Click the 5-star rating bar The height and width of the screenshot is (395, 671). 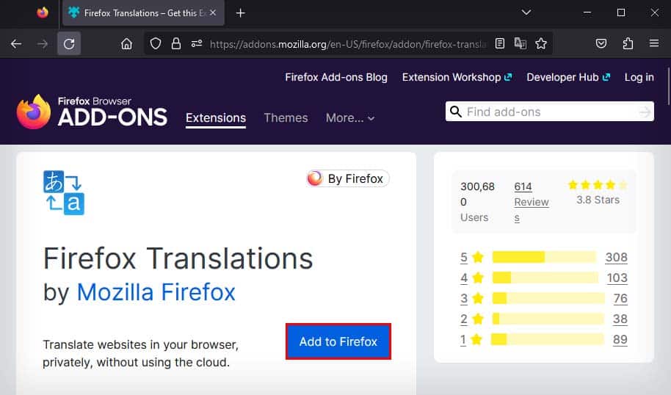pos(544,257)
